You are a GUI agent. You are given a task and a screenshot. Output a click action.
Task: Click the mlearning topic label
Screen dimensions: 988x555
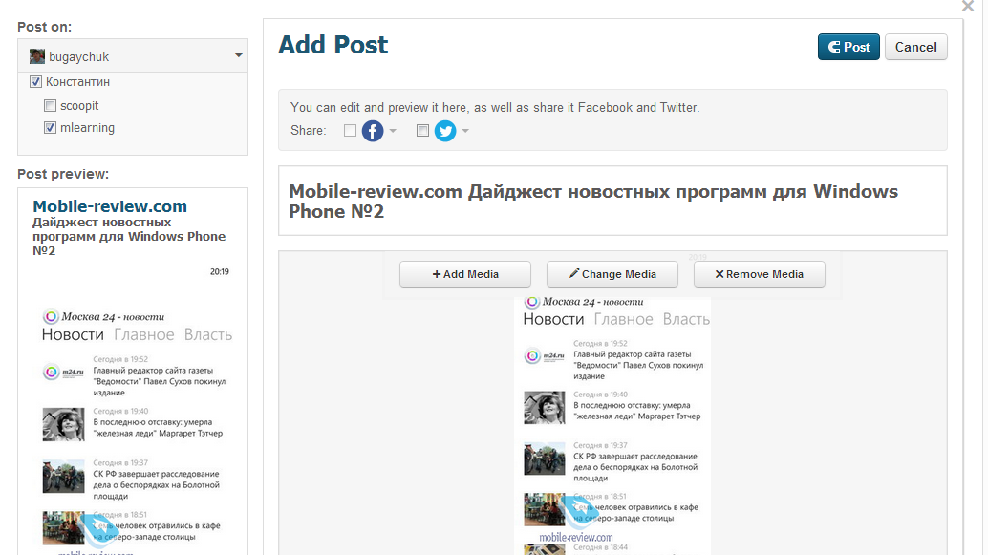pyautogui.click(x=88, y=128)
